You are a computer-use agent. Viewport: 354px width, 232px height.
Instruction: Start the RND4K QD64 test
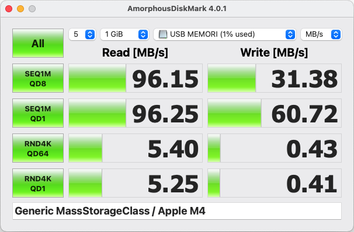pyautogui.click(x=38, y=148)
